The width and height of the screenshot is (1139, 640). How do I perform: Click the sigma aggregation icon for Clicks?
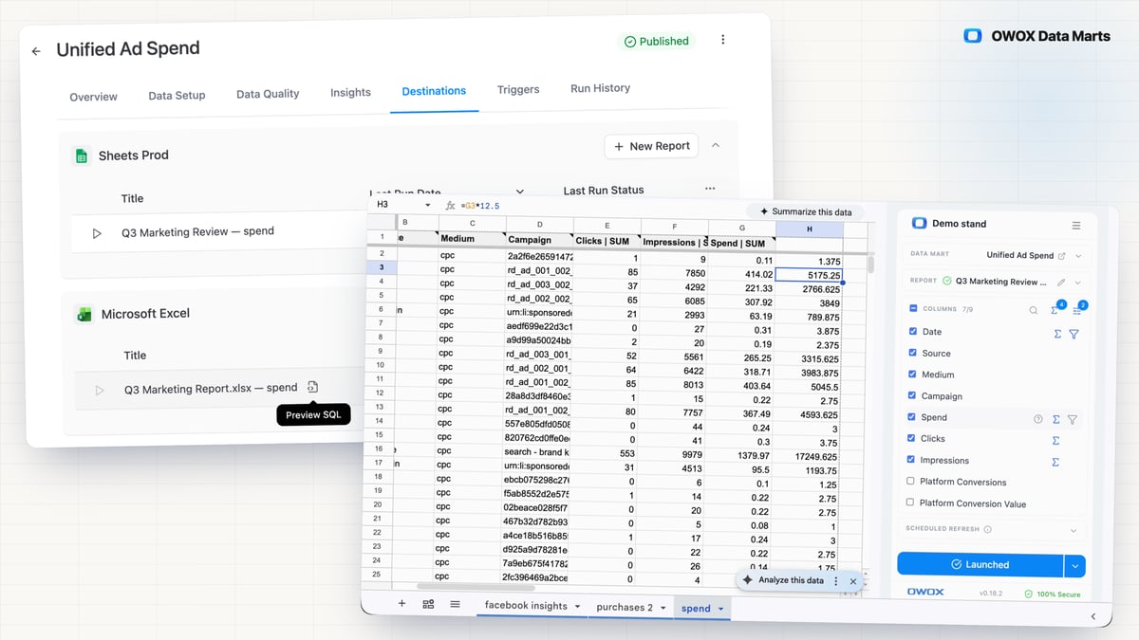pyautogui.click(x=1055, y=441)
